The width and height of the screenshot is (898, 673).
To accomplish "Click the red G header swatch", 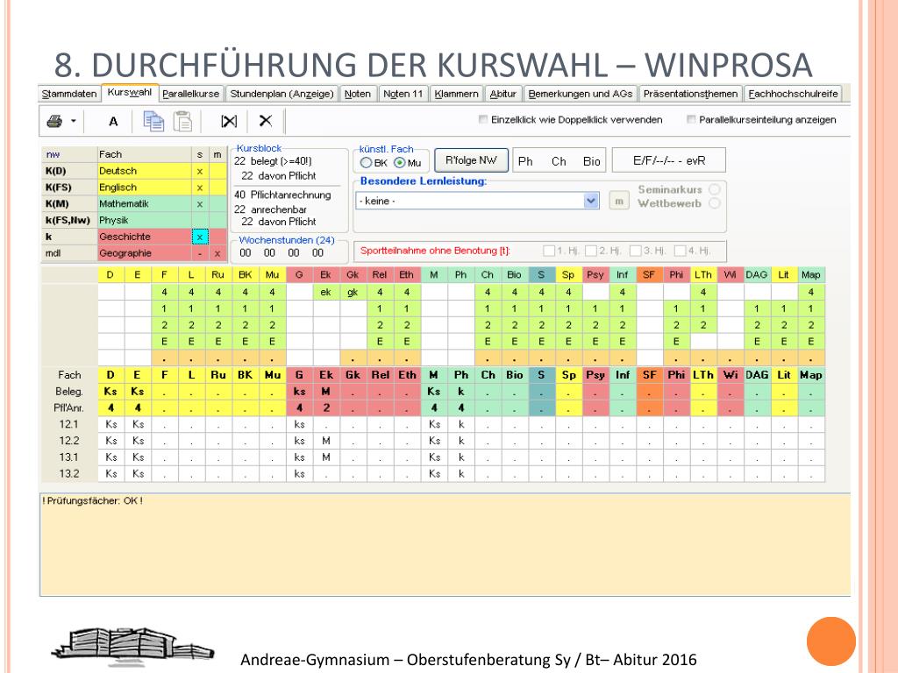I will click(299, 274).
